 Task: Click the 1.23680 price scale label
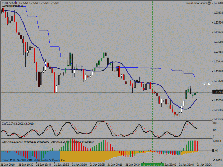point(218,3)
